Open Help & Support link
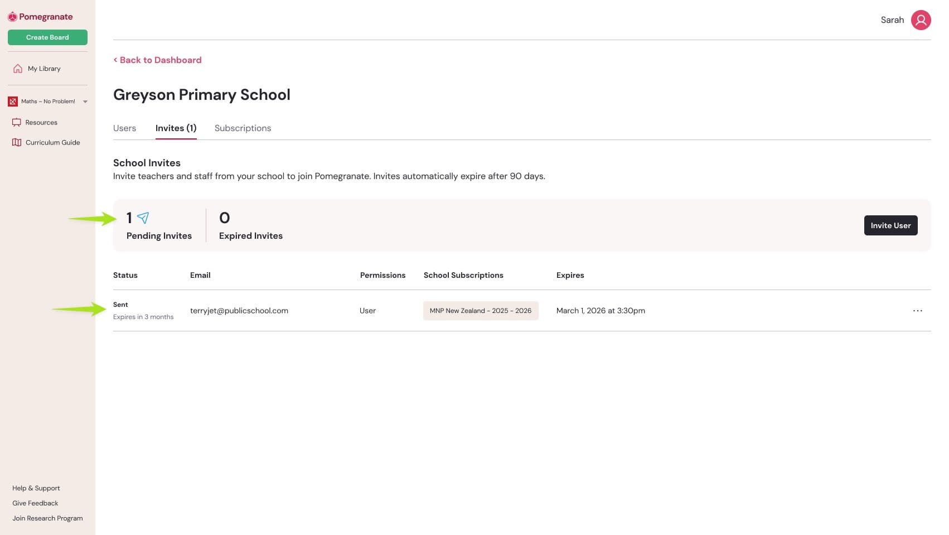Viewport: 949px width, 535px height. [x=36, y=488]
